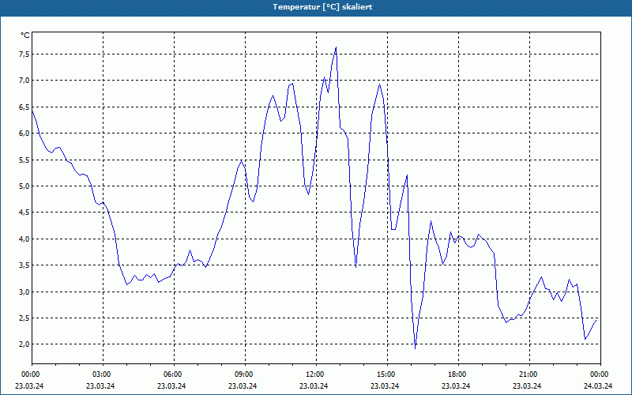The image size is (632, 395).
Task: Click the 2,5 y-axis label
Action: coord(24,318)
